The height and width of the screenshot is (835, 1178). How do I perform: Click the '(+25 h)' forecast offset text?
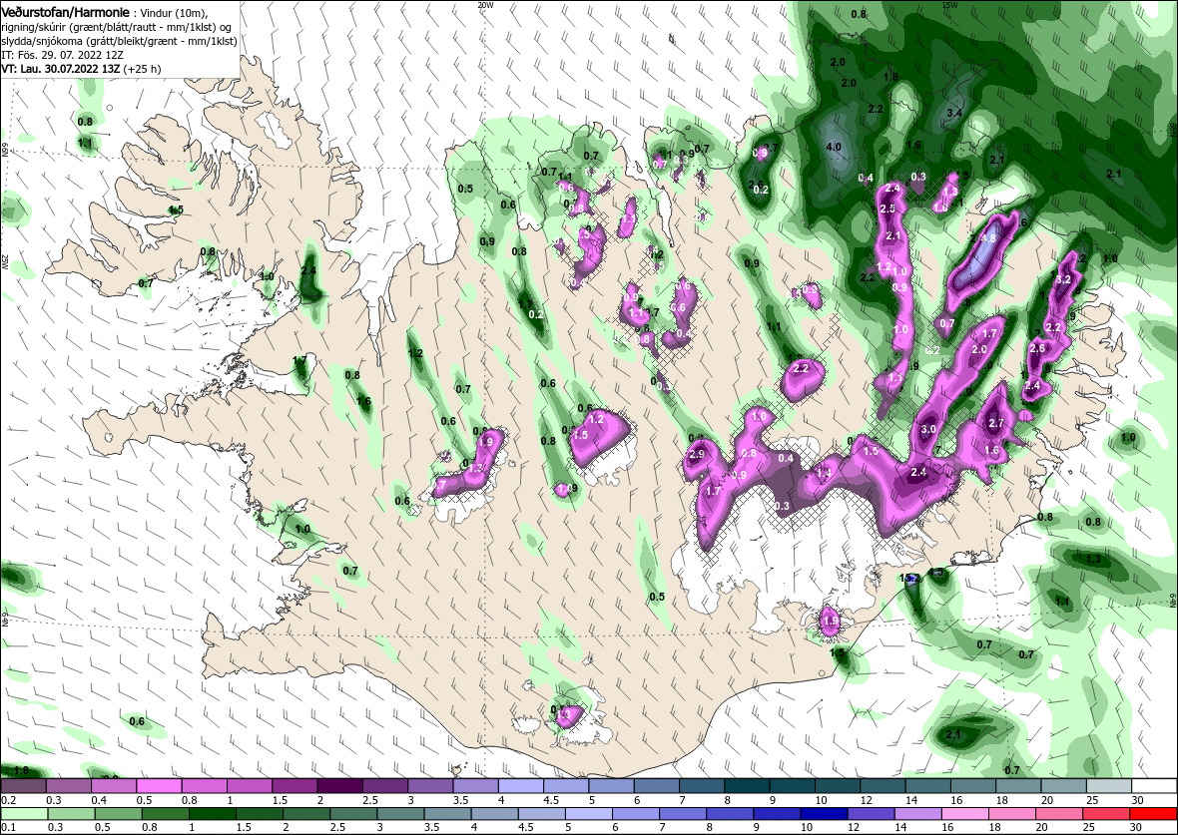point(141,68)
